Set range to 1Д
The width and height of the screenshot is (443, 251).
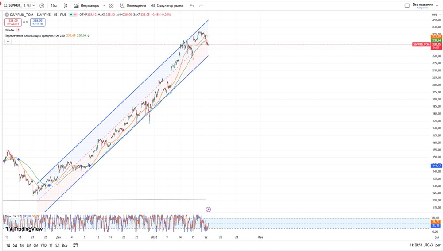(8, 245)
